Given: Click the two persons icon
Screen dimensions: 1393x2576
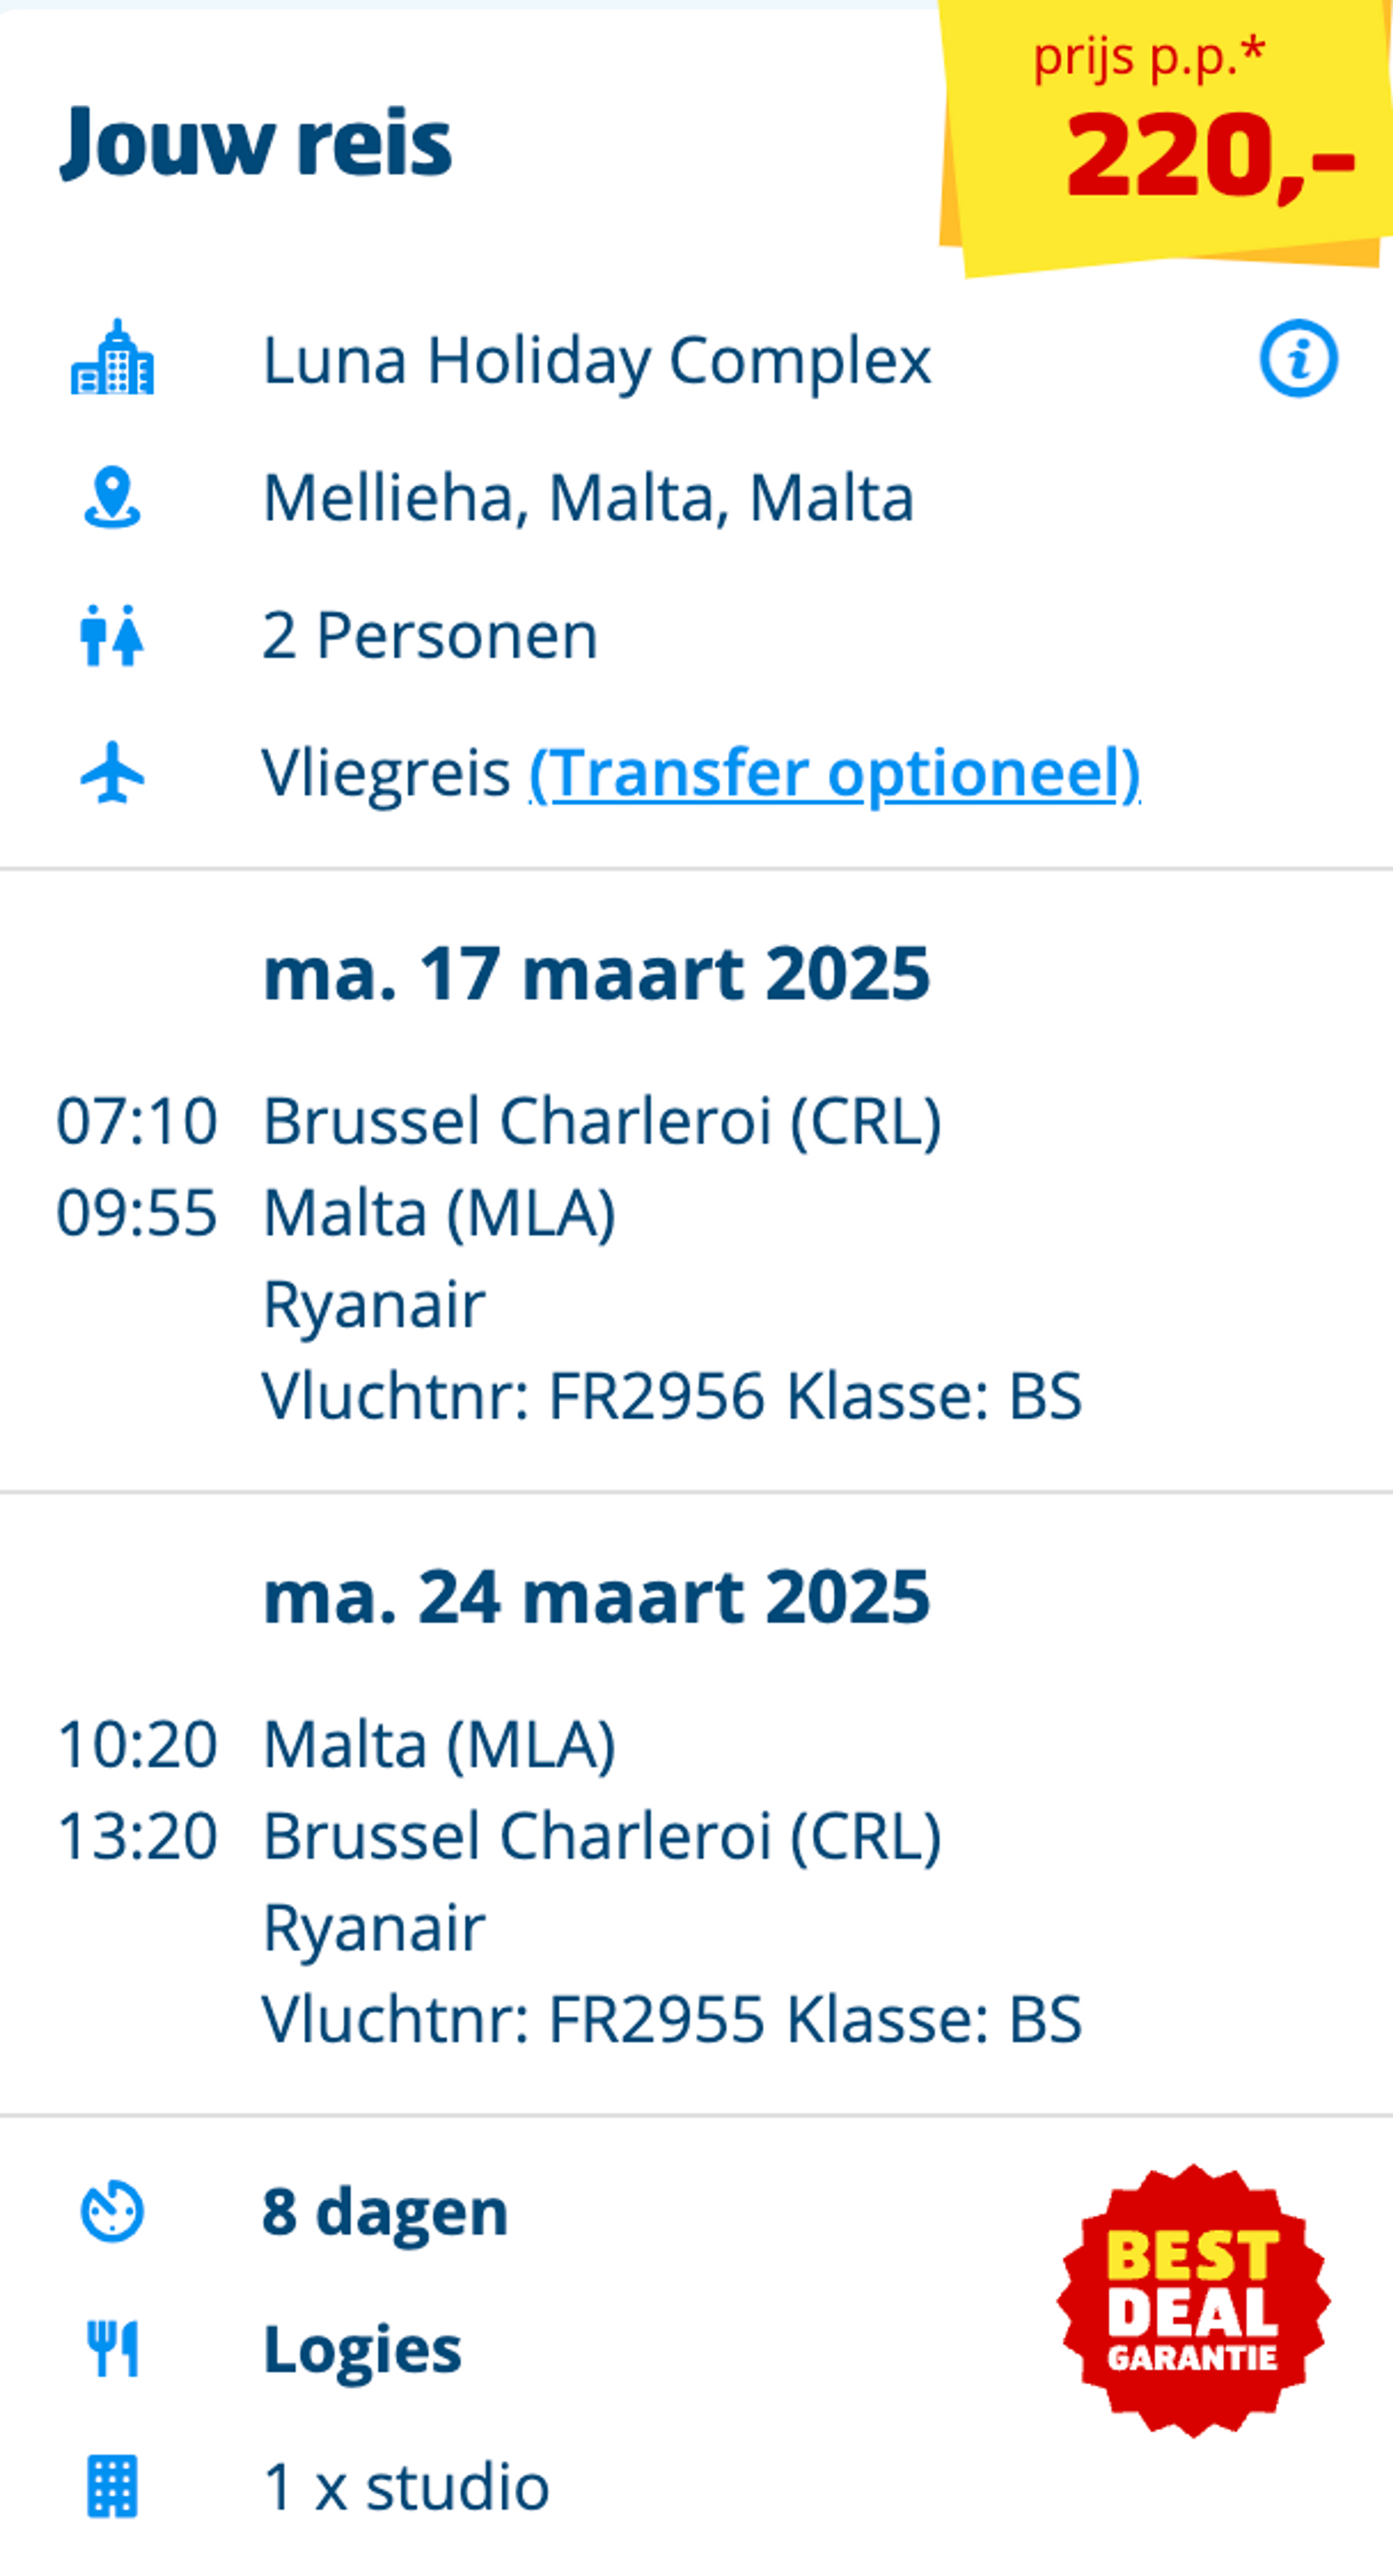Looking at the screenshot, I should coord(112,635).
